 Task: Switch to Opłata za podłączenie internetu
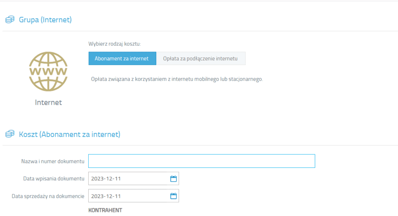[x=201, y=59]
